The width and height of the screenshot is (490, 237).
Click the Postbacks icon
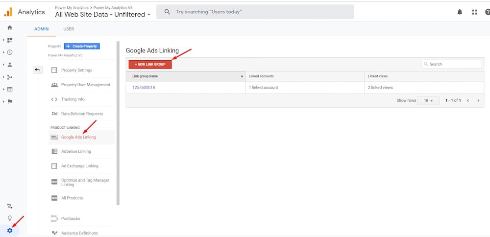pyautogui.click(x=54, y=218)
